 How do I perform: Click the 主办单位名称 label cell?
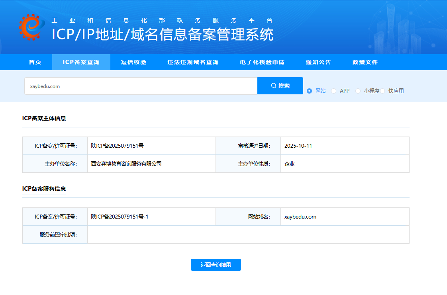click(55, 164)
